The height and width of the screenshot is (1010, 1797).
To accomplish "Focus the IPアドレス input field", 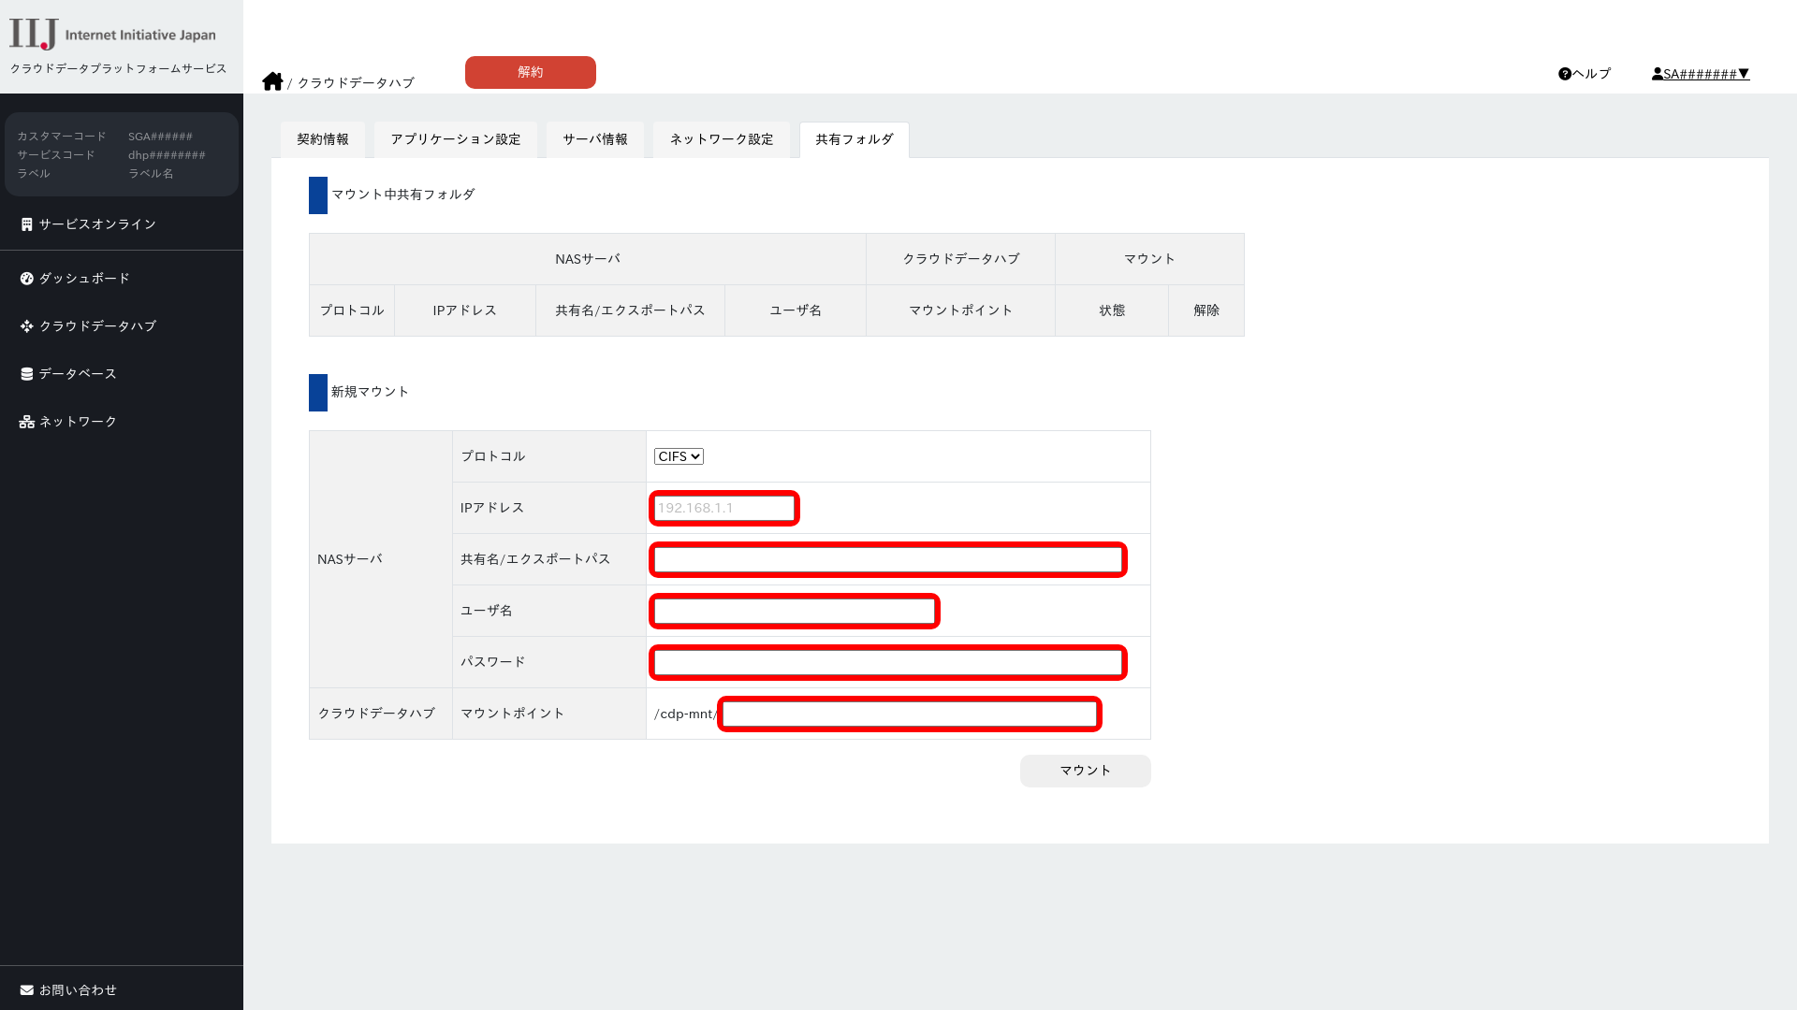I will [x=724, y=508].
